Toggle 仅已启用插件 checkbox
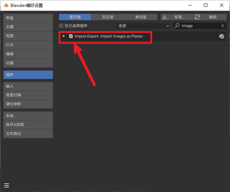This screenshot has height=192, width=230. pyautogui.click(x=61, y=26)
